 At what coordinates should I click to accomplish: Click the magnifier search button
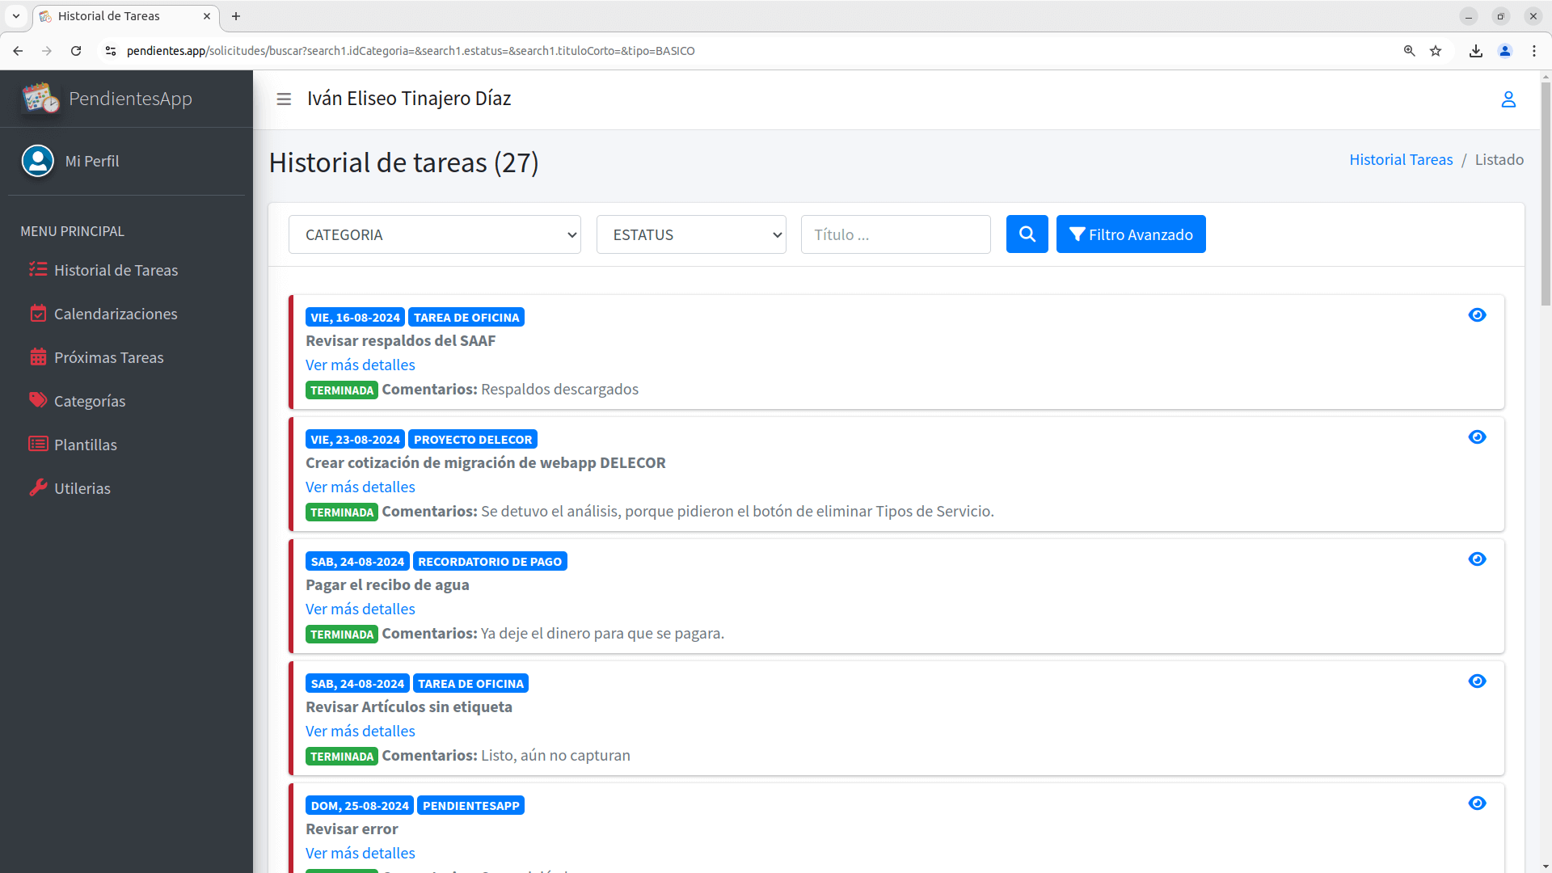(x=1027, y=234)
